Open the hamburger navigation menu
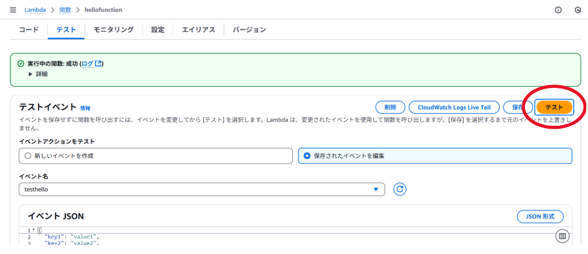 coord(13,10)
